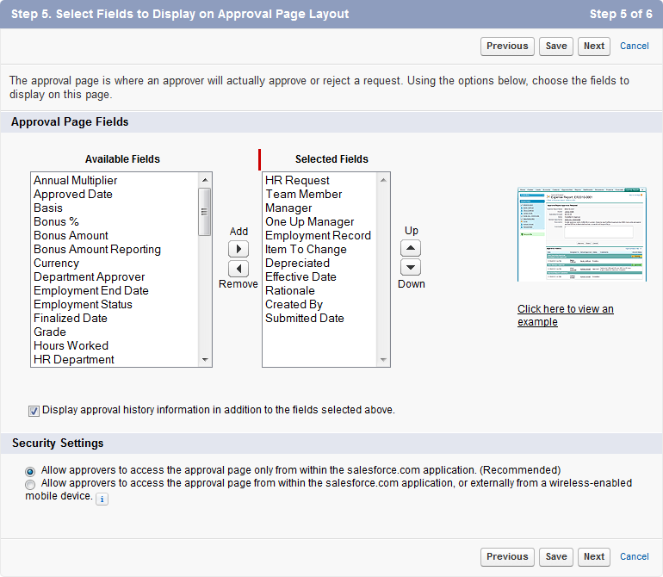This screenshot has height=577, width=663.
Task: Select HR Request in Selected Fields
Action: click(297, 181)
